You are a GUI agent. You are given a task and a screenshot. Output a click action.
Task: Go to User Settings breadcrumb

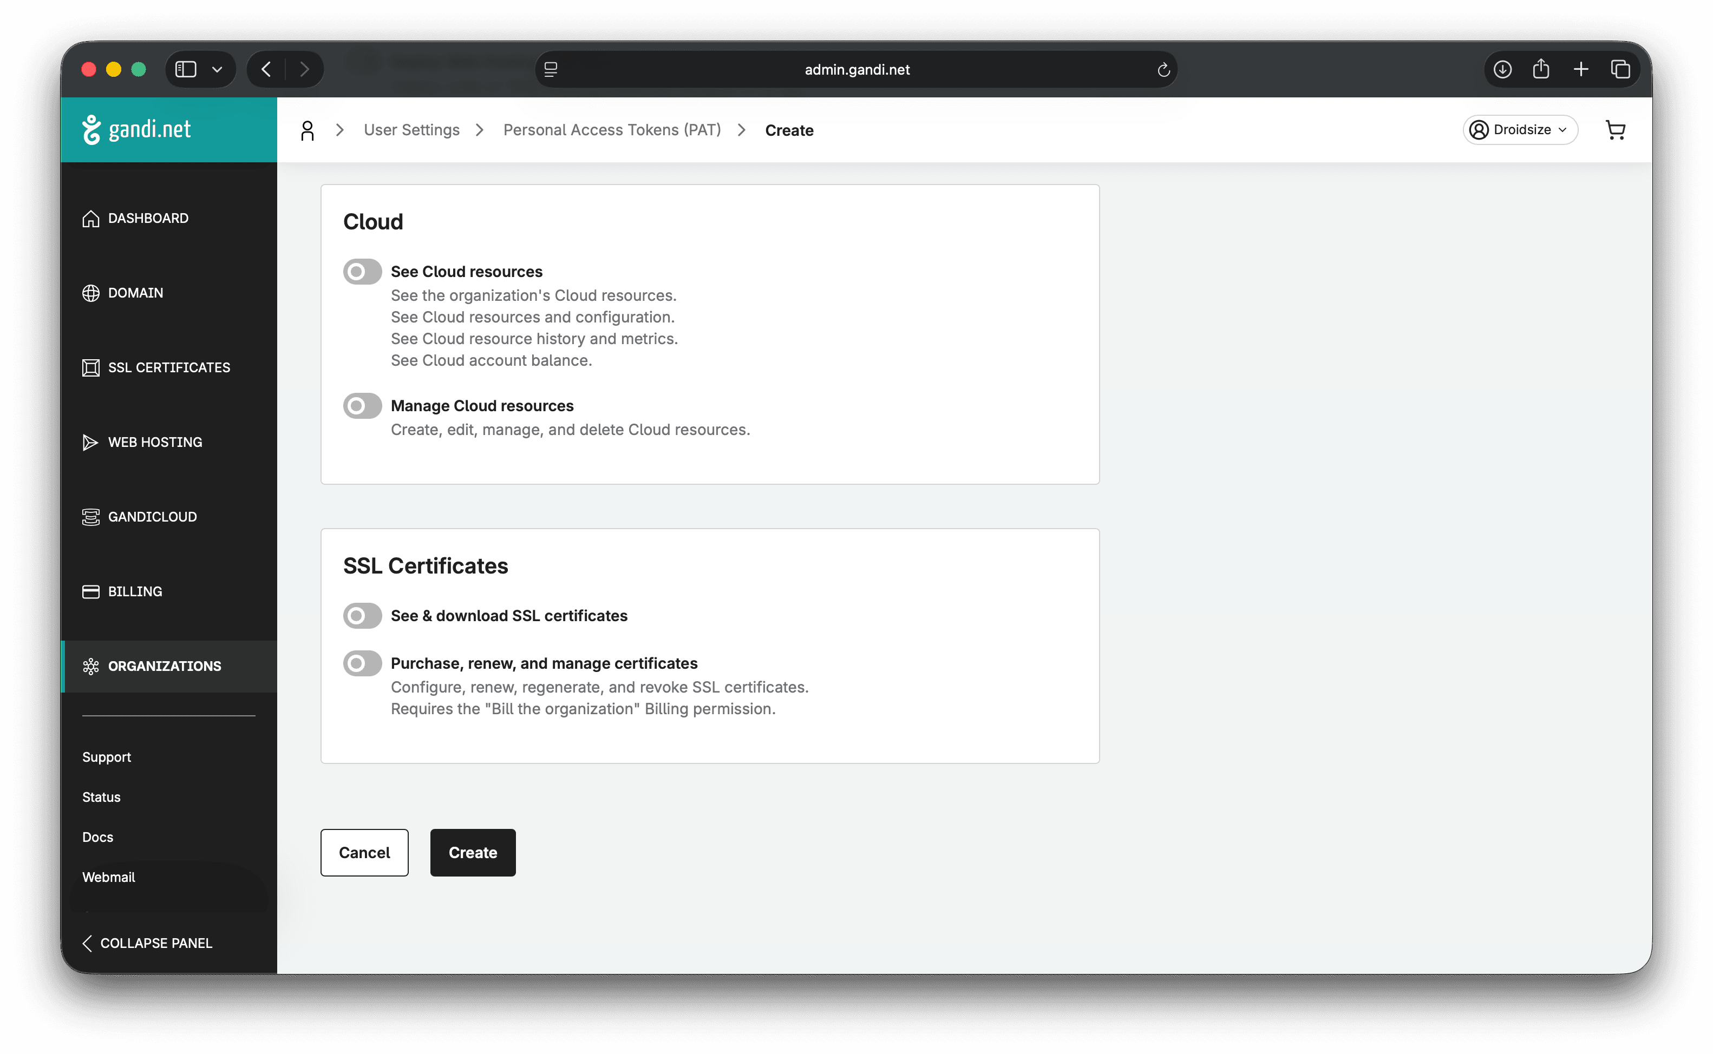click(x=411, y=130)
